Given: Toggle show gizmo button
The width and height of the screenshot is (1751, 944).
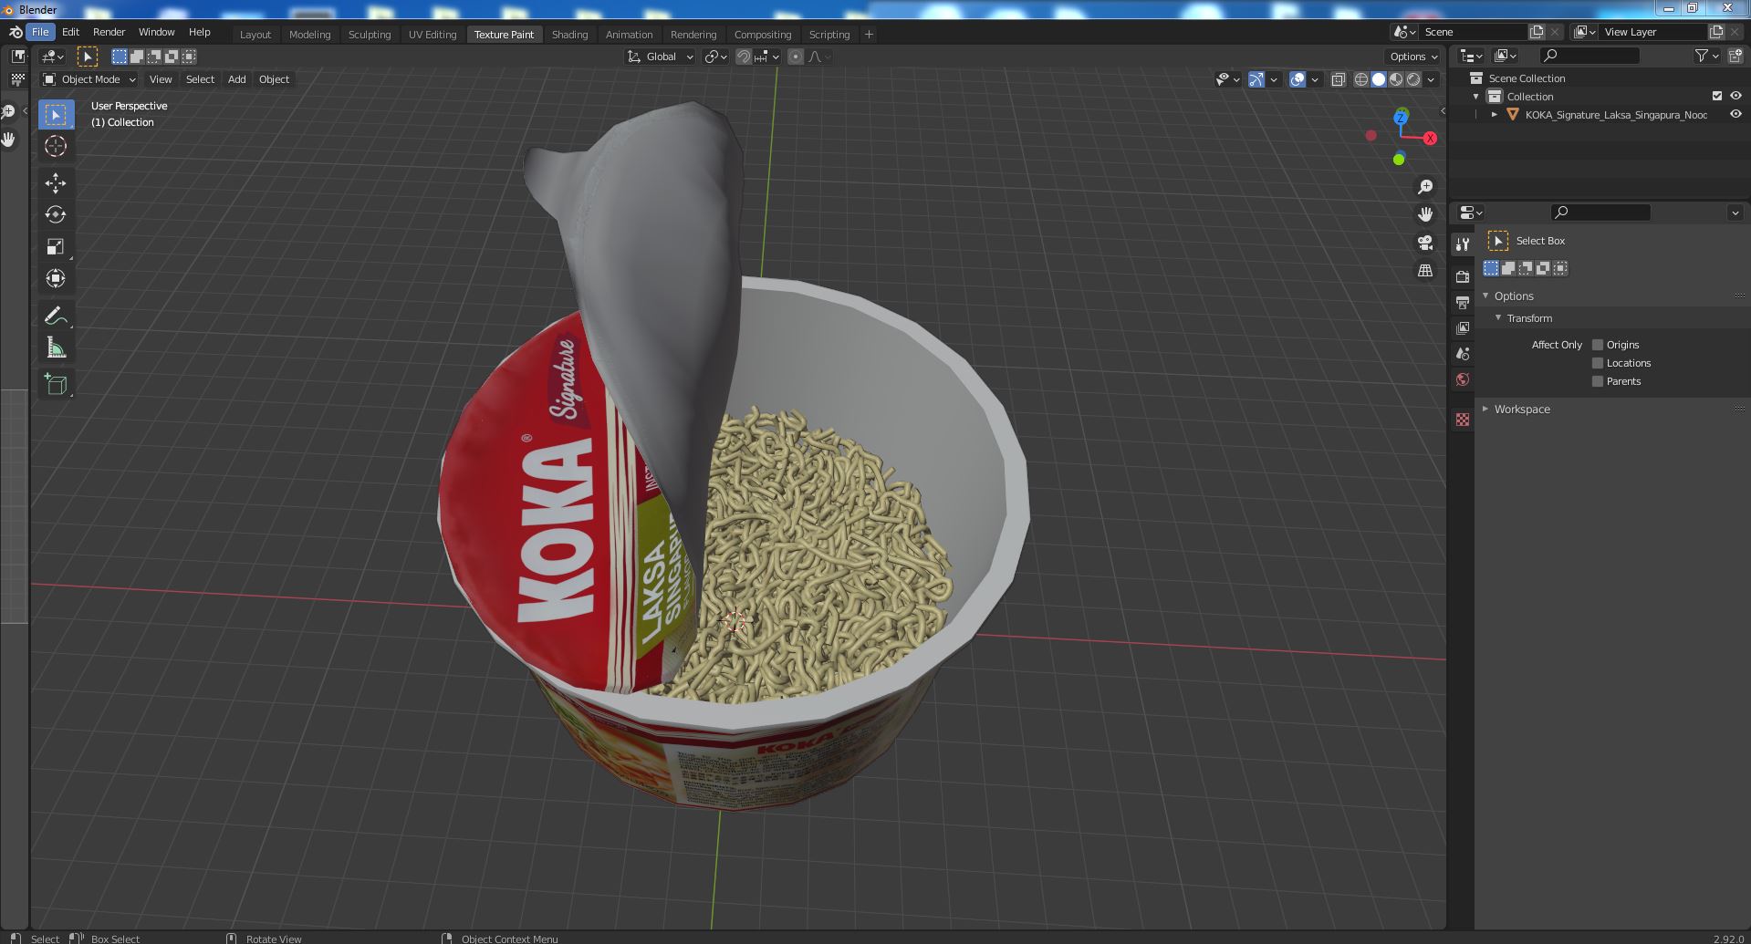Looking at the screenshot, I should [x=1256, y=79].
